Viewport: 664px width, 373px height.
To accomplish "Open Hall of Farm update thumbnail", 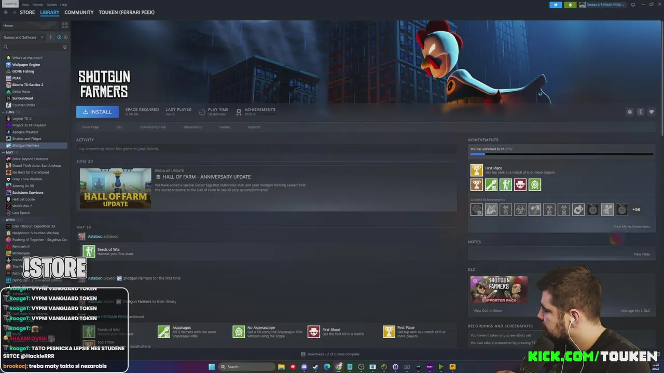I will pyautogui.click(x=115, y=188).
